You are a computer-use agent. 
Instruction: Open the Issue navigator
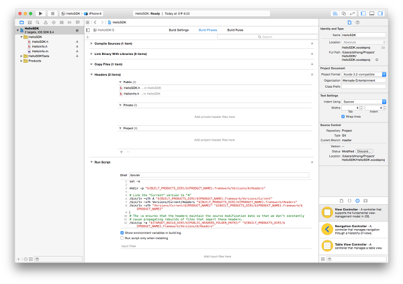tap(46, 23)
